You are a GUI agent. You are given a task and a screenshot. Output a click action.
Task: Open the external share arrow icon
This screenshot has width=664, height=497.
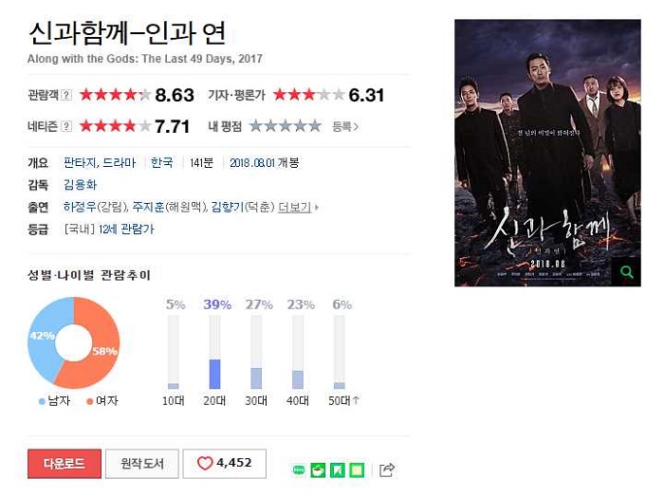(387, 469)
